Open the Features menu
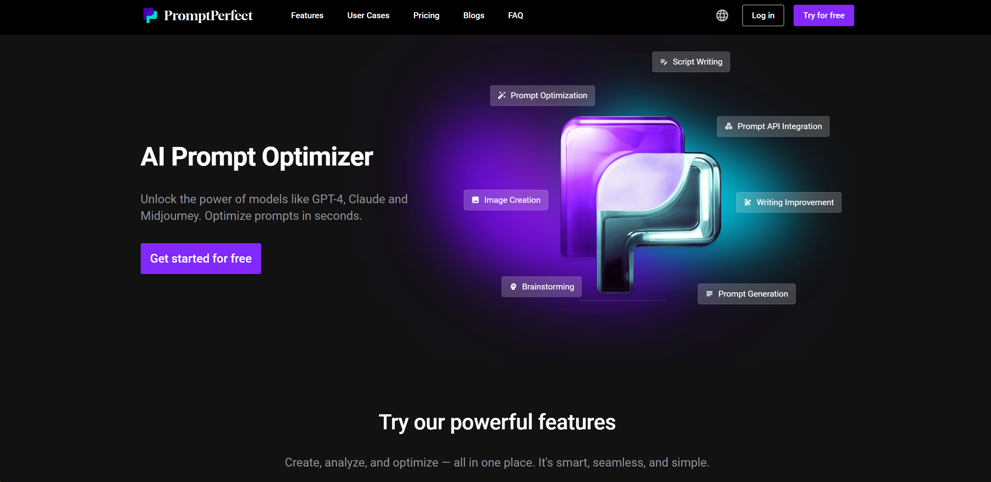The image size is (991, 482). tap(307, 15)
